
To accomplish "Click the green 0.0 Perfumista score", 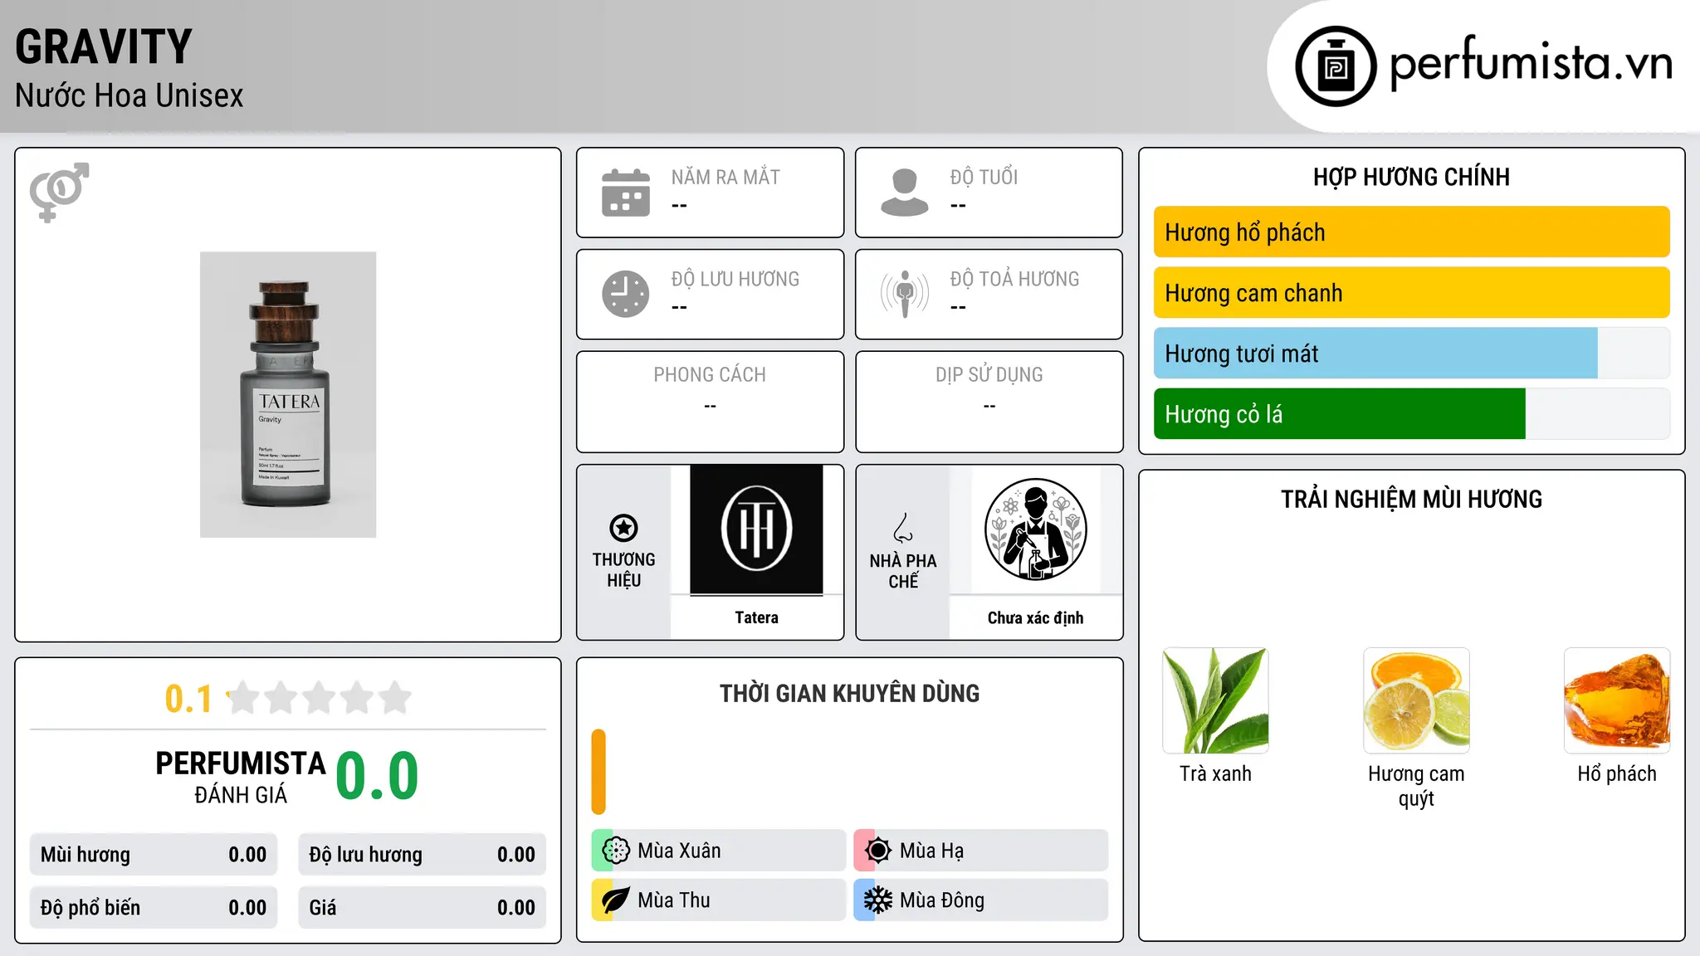I will [377, 776].
